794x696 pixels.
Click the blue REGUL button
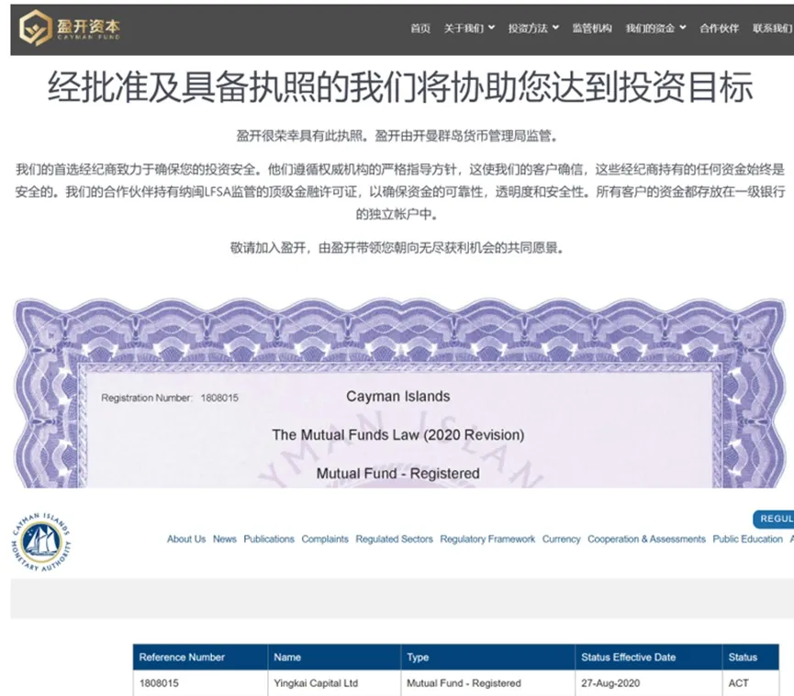[773, 519]
